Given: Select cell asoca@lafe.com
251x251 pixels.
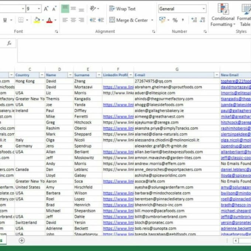Looking at the screenshot, I should coord(177,181).
